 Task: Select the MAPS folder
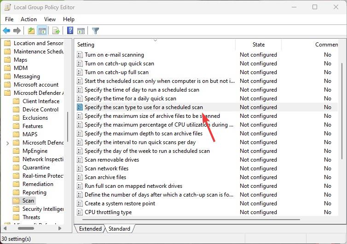pos(30,134)
